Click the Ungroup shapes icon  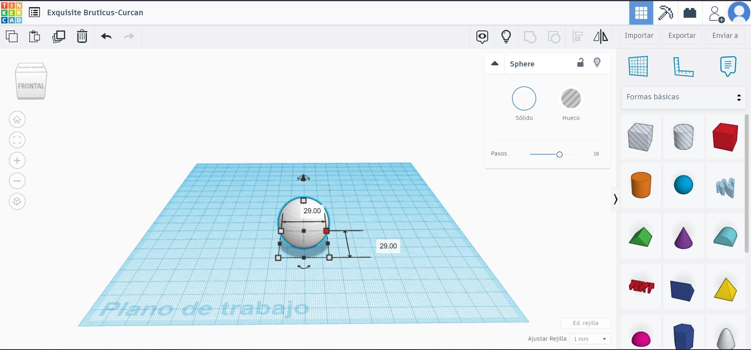[554, 37]
